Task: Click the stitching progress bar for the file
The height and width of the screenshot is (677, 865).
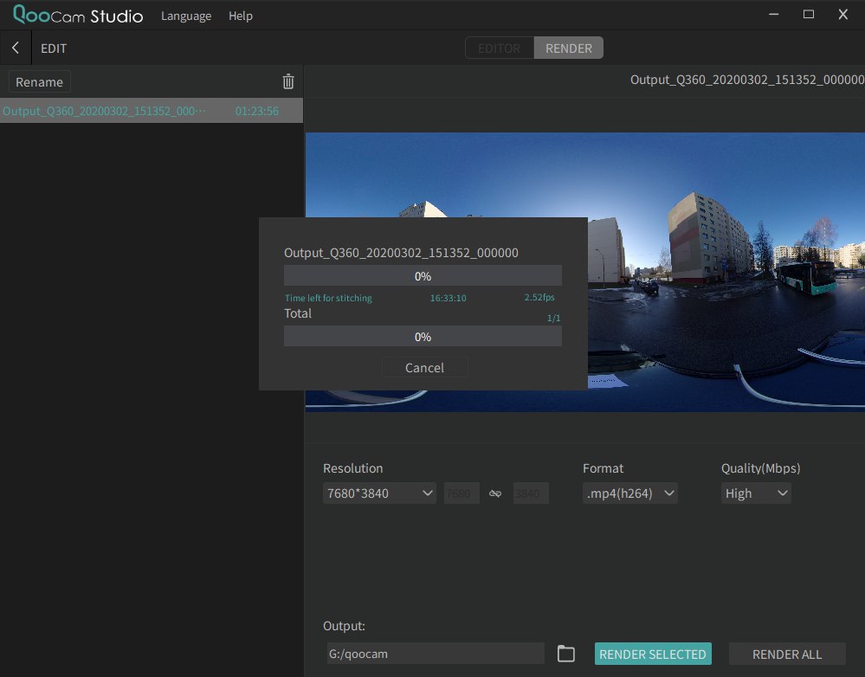Action: [x=423, y=276]
